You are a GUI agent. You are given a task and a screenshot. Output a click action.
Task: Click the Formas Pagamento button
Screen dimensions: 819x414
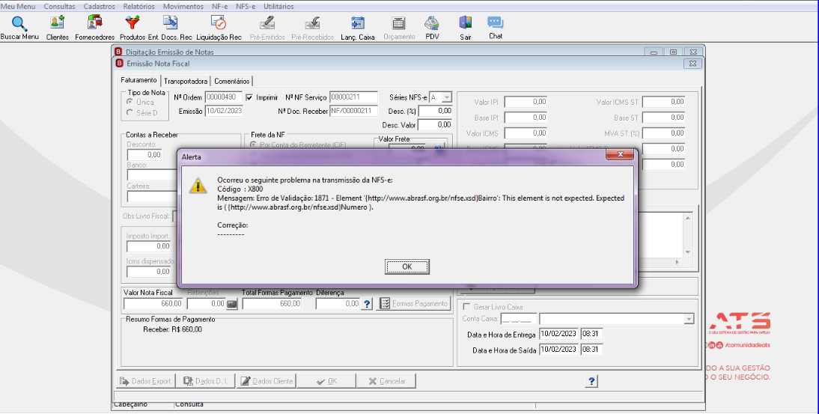[414, 304]
